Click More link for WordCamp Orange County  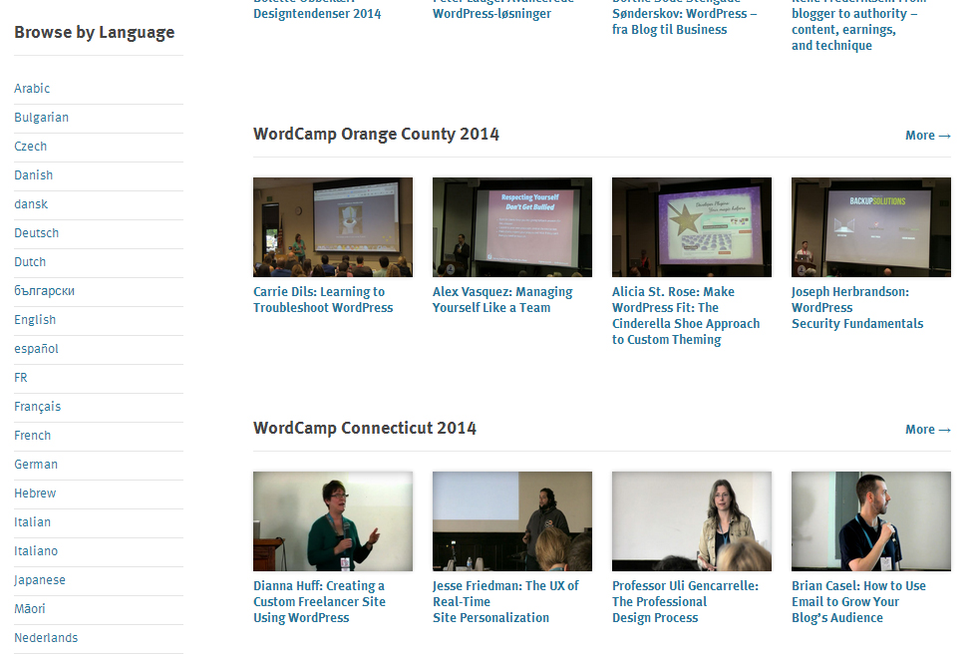point(927,136)
